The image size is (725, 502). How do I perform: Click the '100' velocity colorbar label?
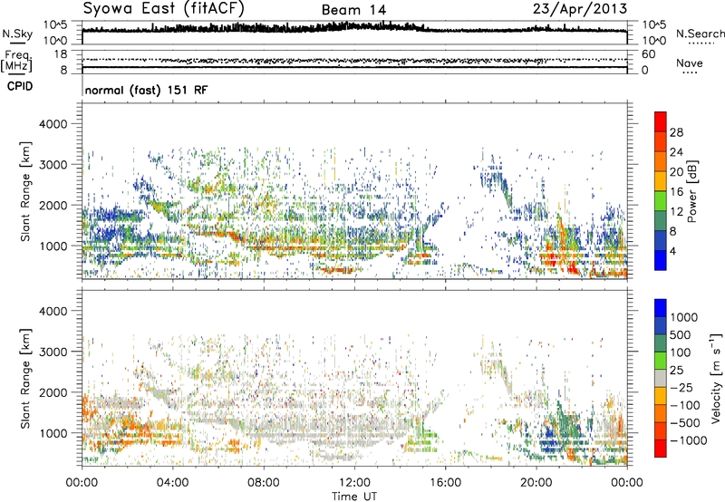pos(681,352)
